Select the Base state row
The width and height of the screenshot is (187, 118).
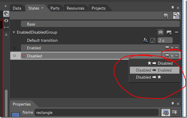click(100, 24)
